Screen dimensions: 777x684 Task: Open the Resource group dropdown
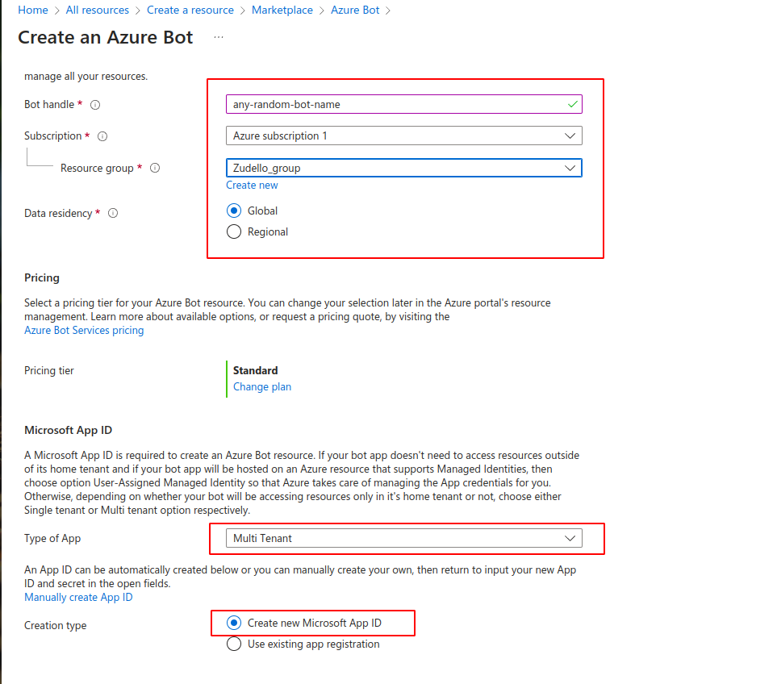[x=403, y=168]
